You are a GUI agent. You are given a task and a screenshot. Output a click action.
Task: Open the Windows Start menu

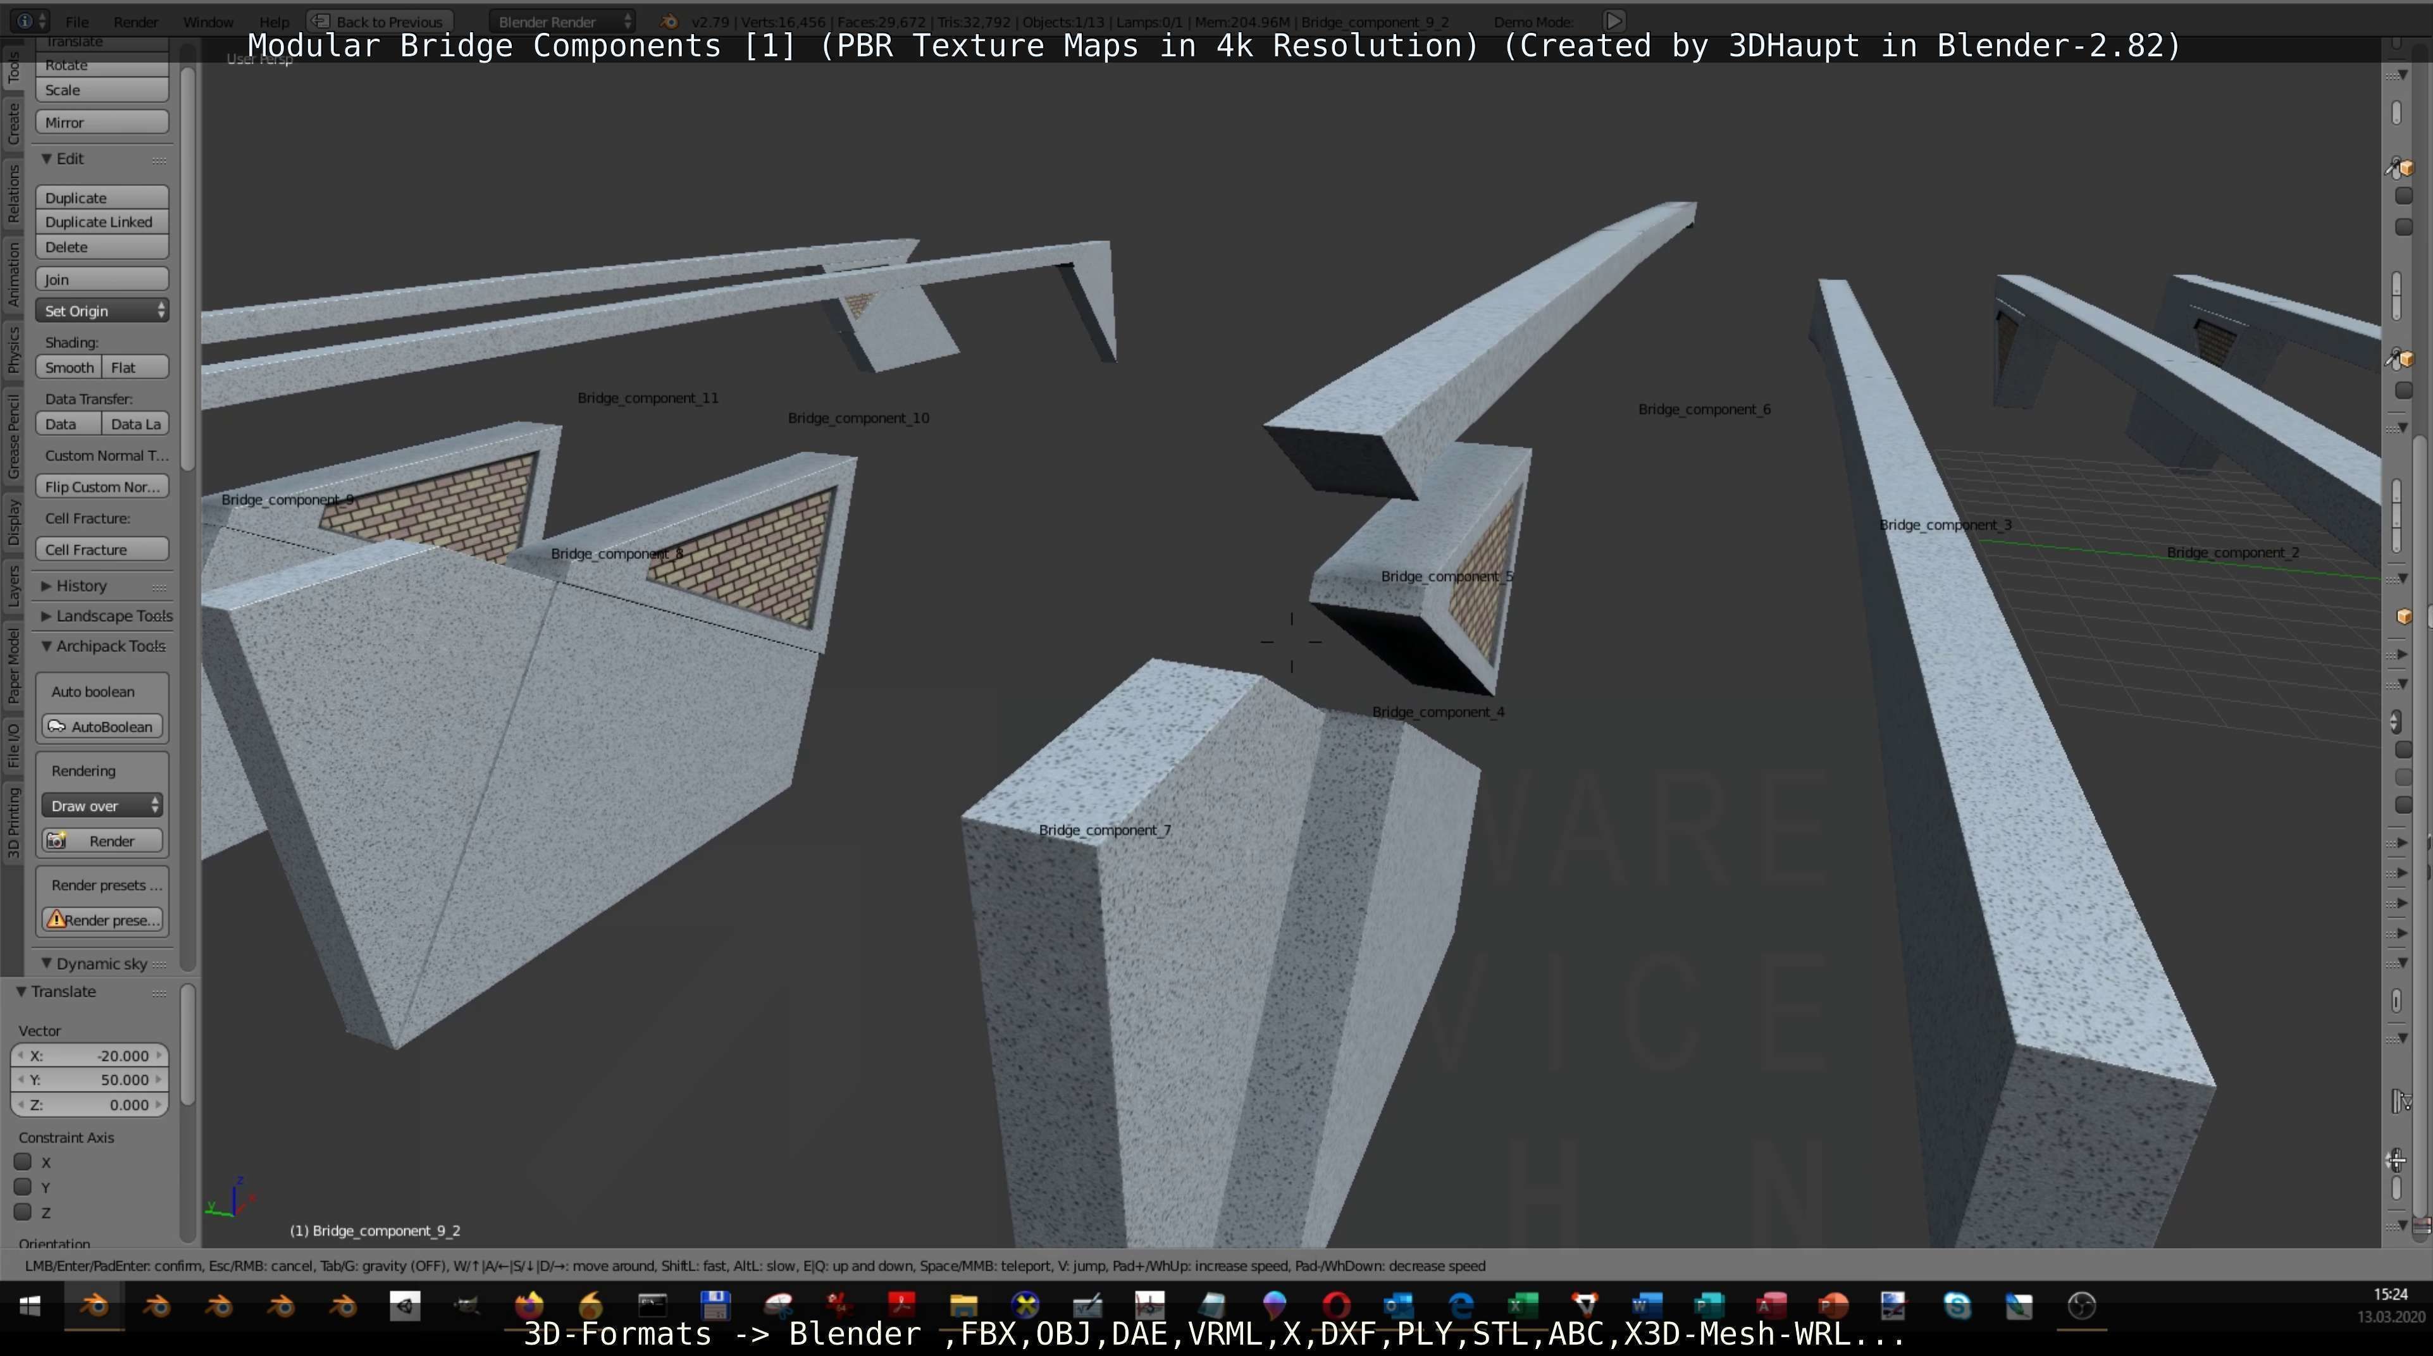30,1306
